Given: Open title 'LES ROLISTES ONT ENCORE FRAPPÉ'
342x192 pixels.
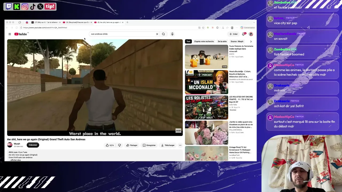Looking at the screenshot, I should coord(241,99).
